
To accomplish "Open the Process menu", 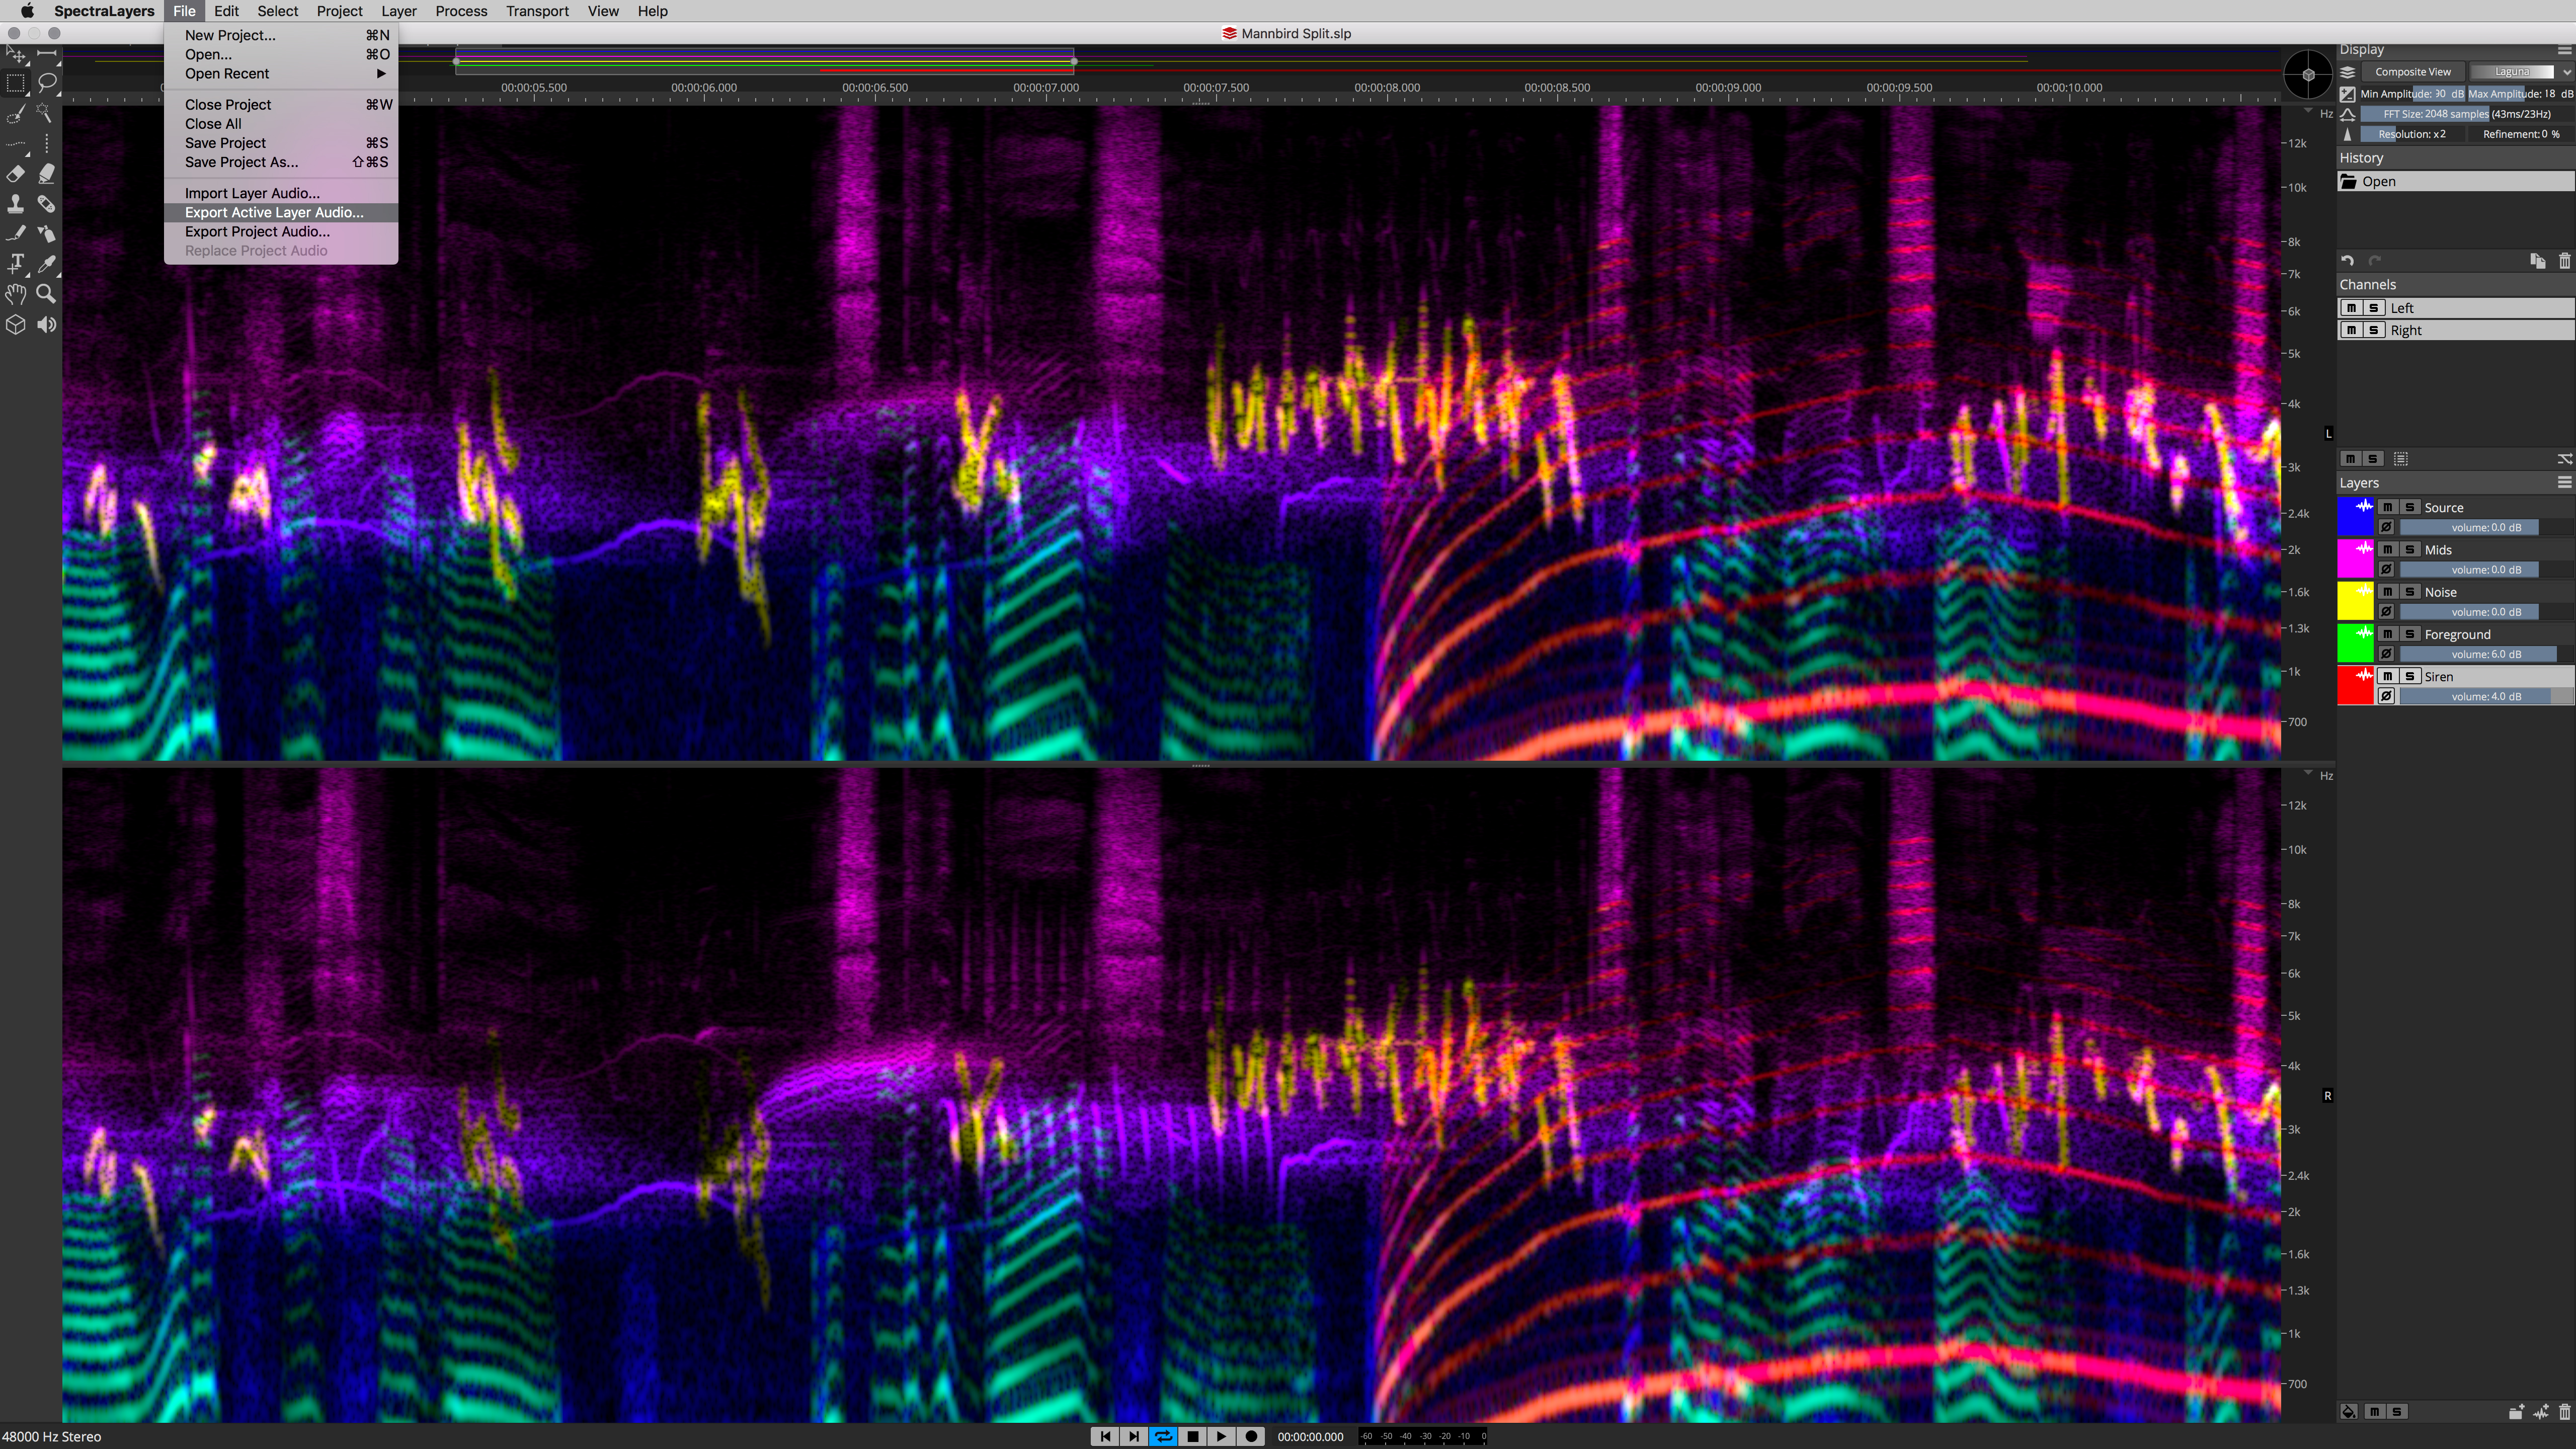I will pyautogui.click(x=461, y=11).
